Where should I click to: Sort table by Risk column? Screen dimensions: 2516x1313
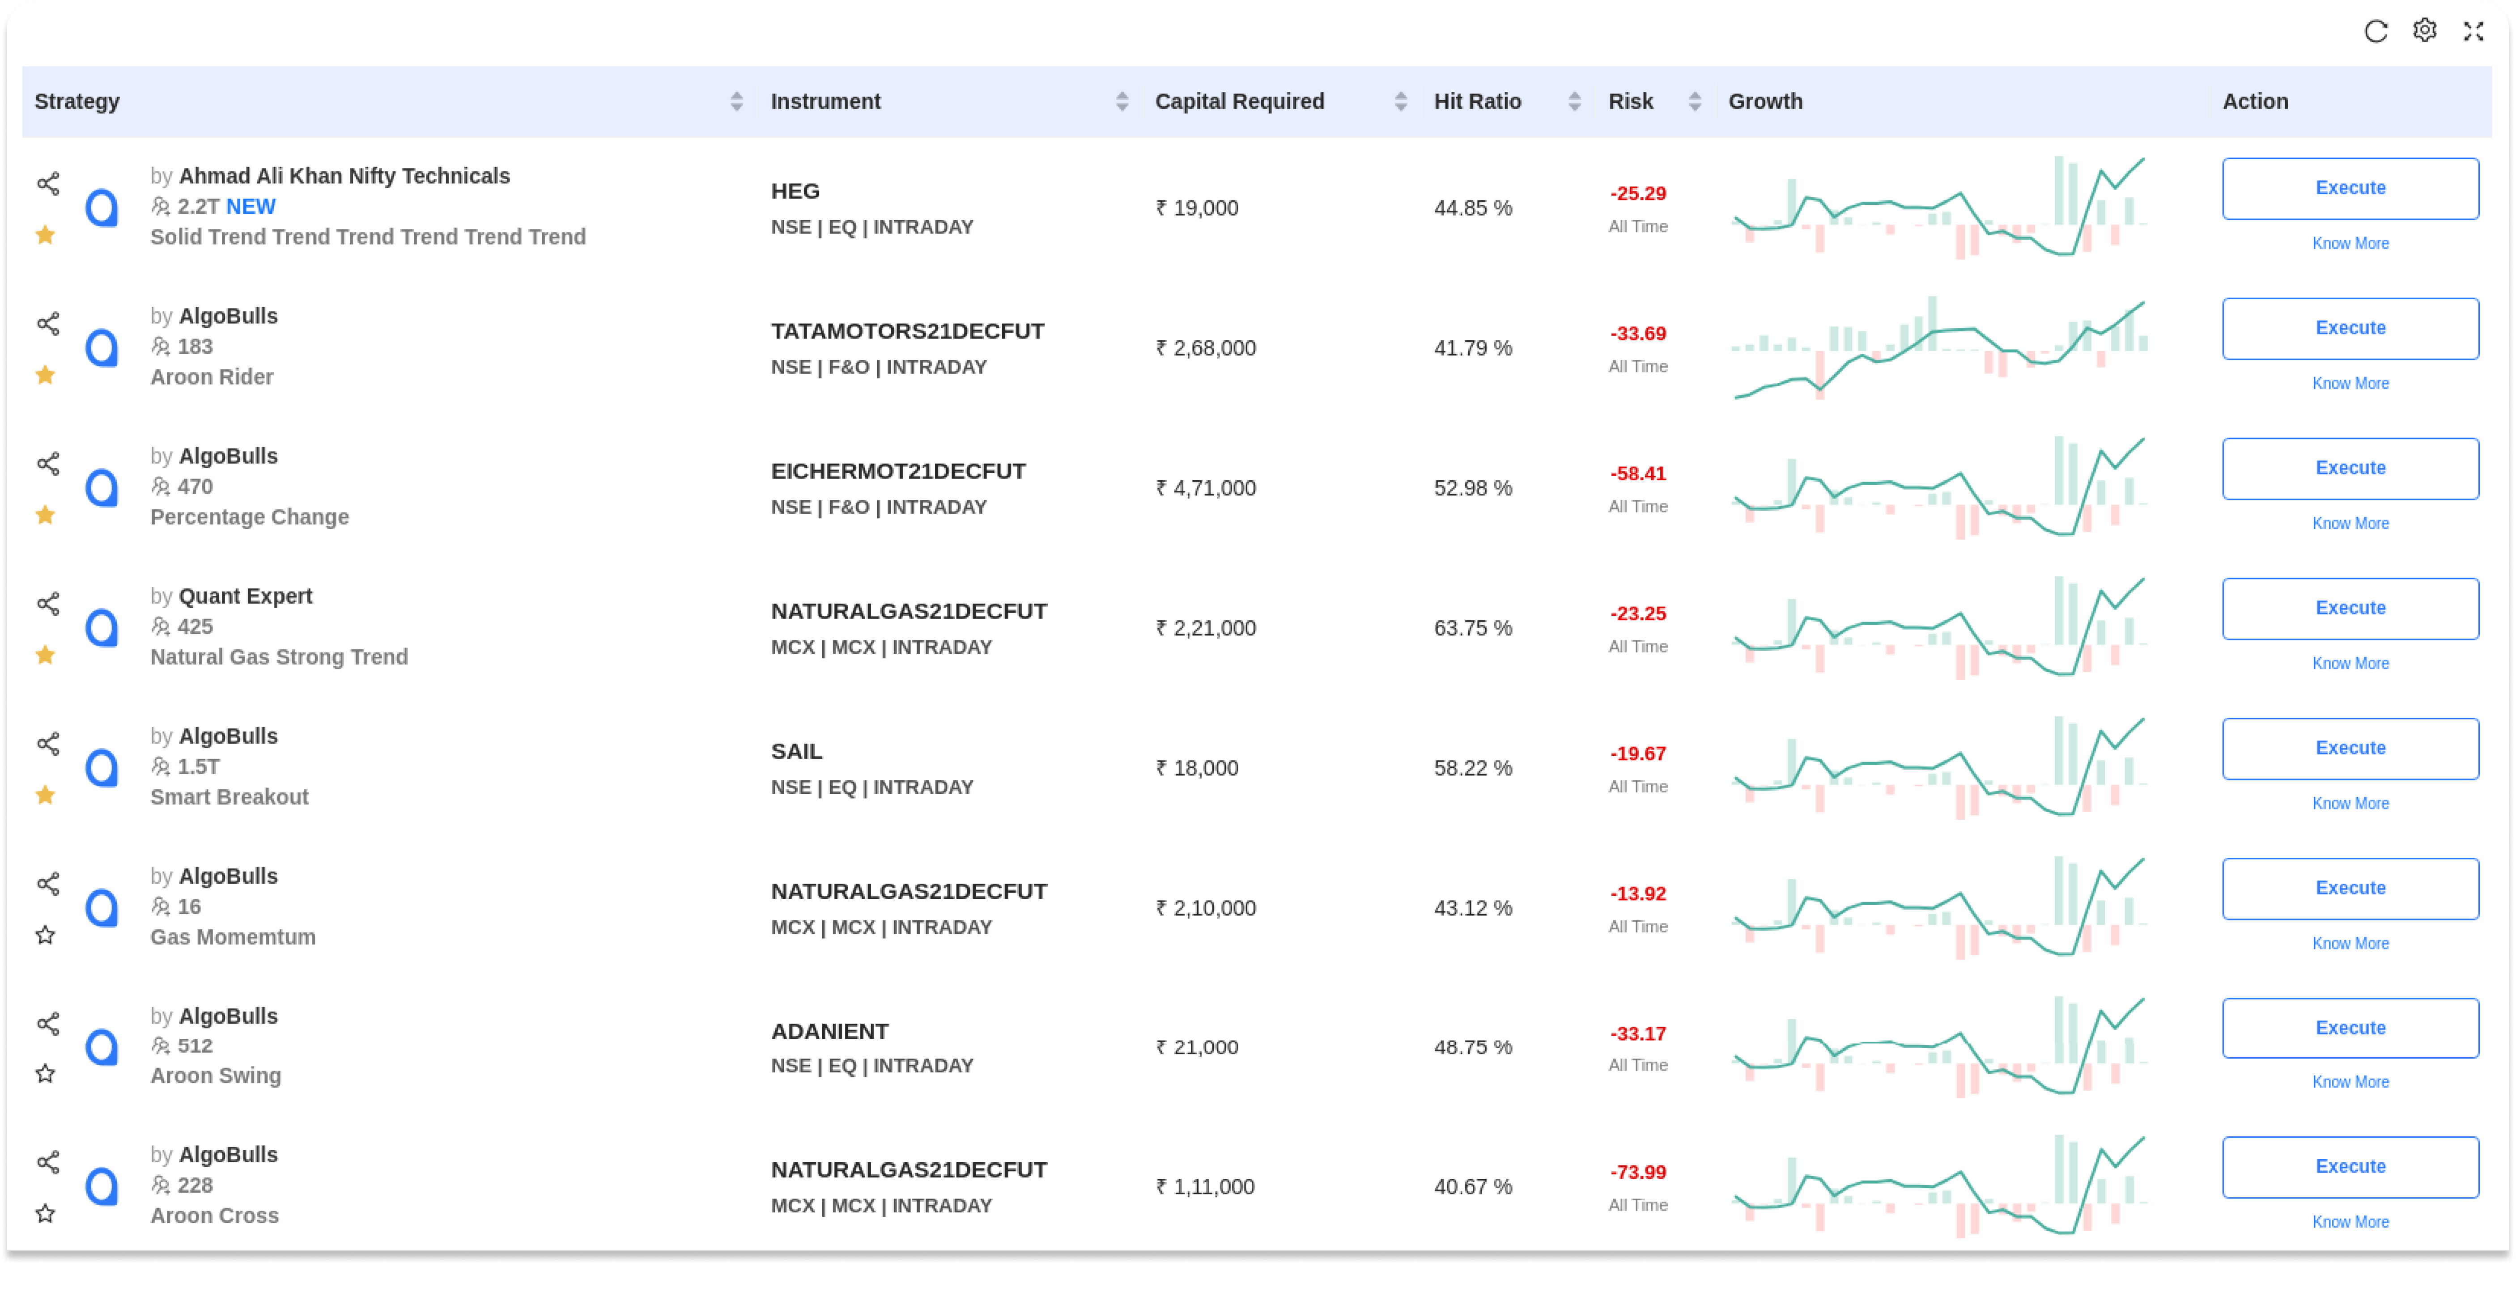1695,102
